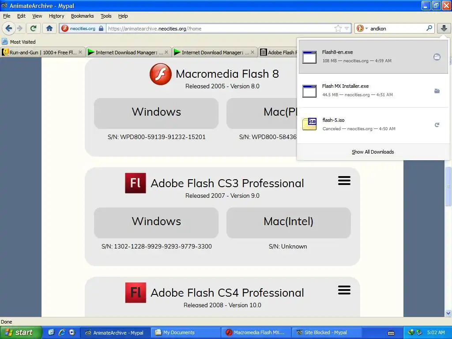Download Flash 8 for Mac(PPC)
The height and width of the screenshot is (339, 452).
pos(262,113)
